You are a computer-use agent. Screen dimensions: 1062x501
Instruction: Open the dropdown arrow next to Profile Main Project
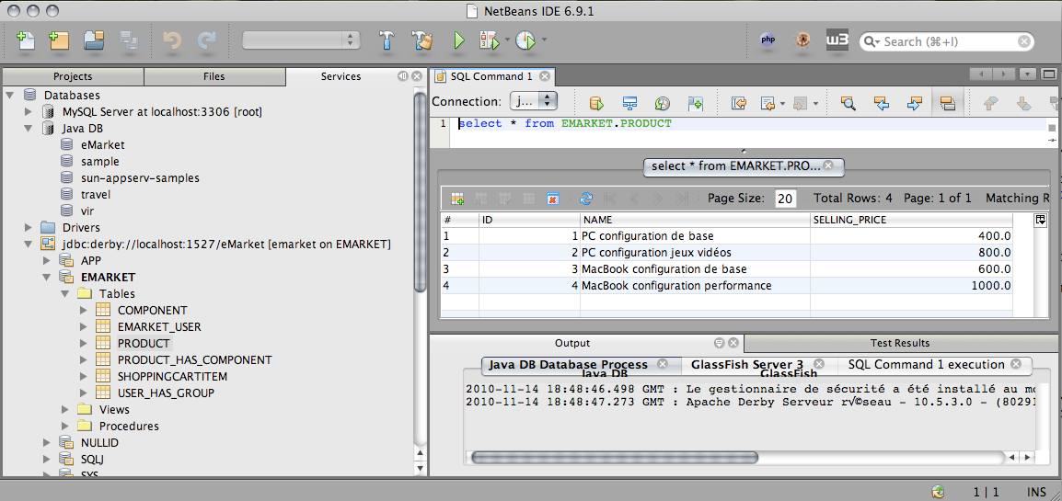543,40
